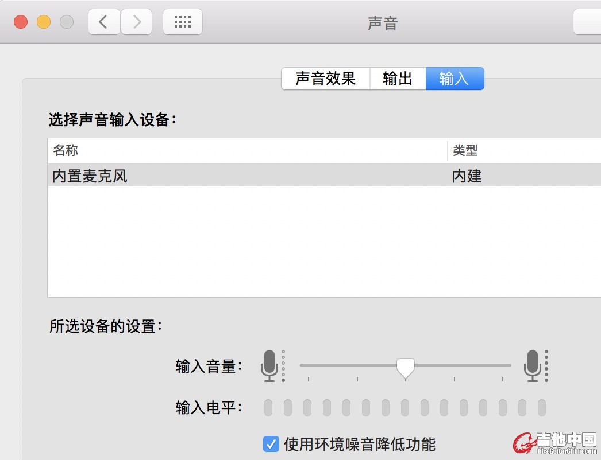Image resolution: width=601 pixels, height=460 pixels.
Task: Select the 内置麦克风 input device
Action: point(90,176)
